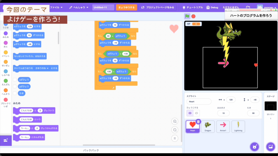This screenshot has height=156, width=278.
Task: Open the choose a sprite button
Action: click(254, 147)
